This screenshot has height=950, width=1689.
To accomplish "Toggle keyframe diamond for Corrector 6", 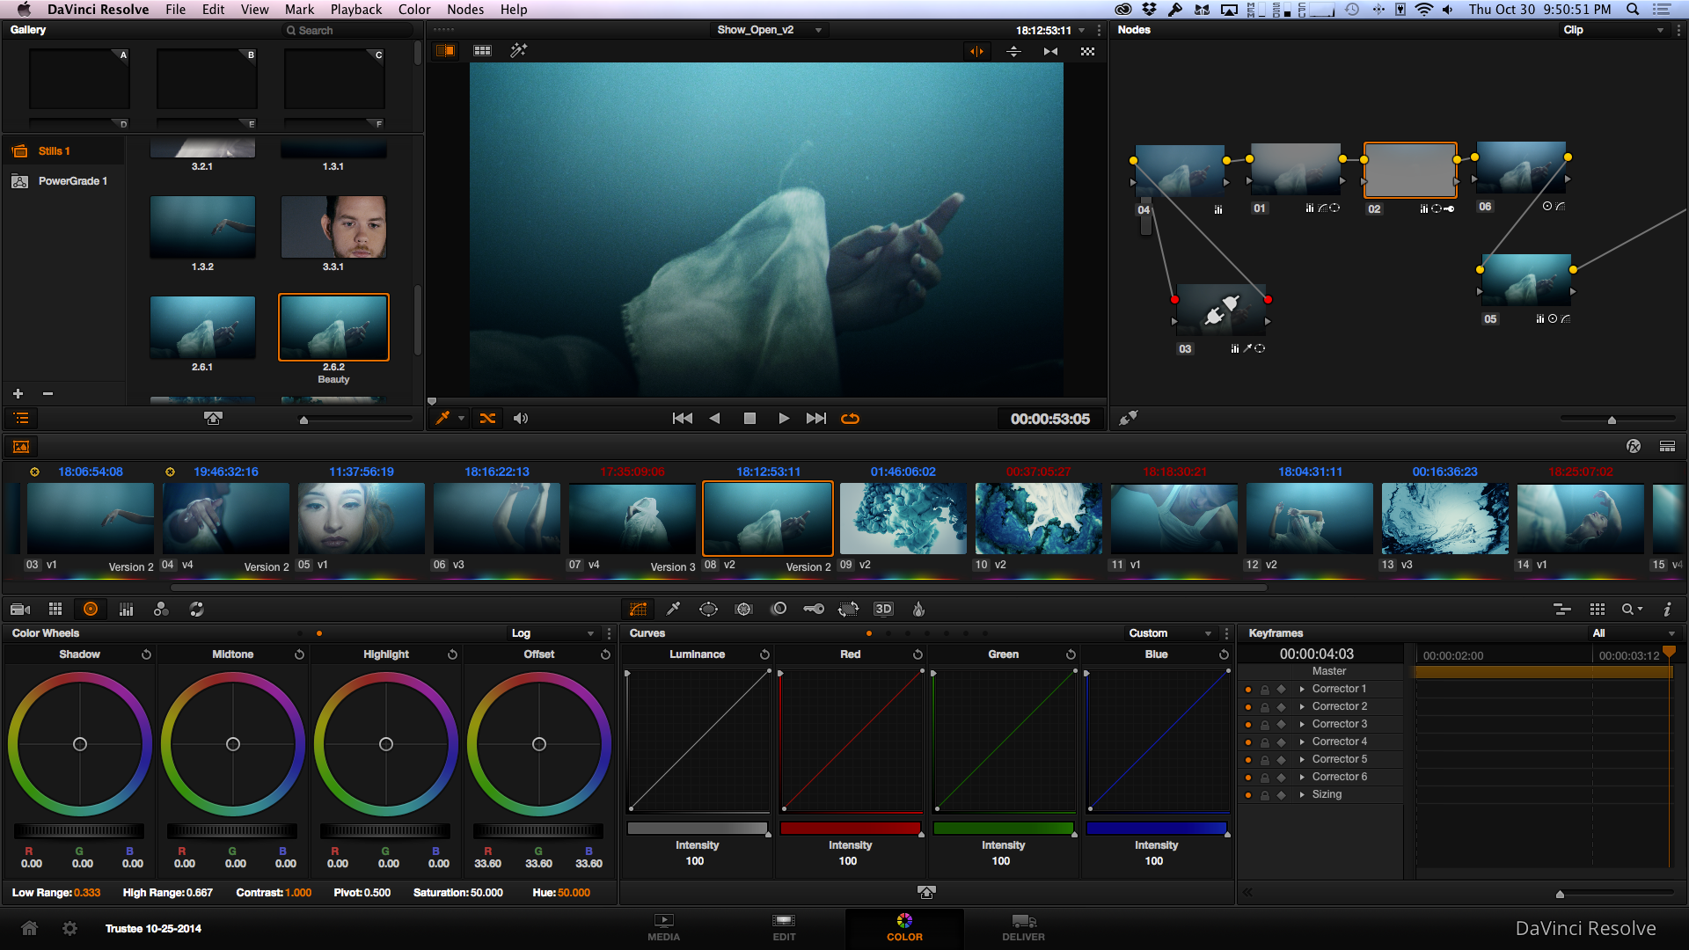I will pyautogui.click(x=1282, y=777).
